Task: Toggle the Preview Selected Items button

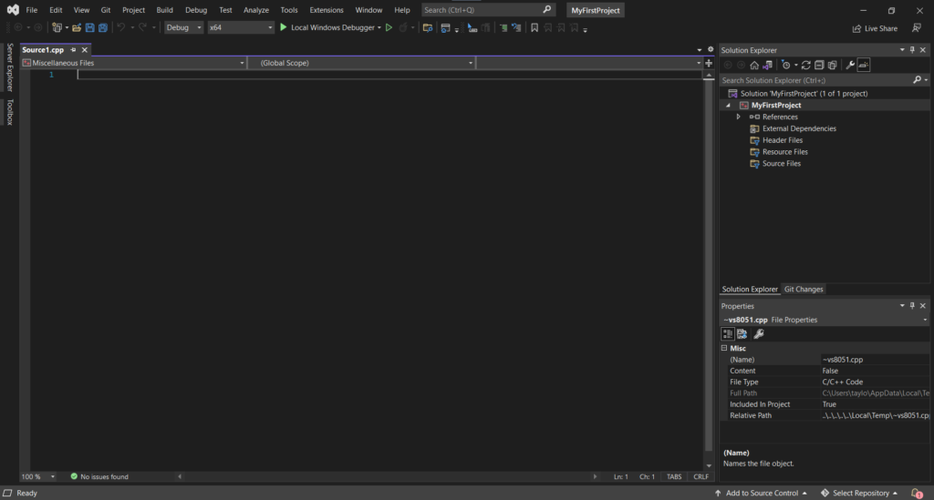Action: point(863,66)
